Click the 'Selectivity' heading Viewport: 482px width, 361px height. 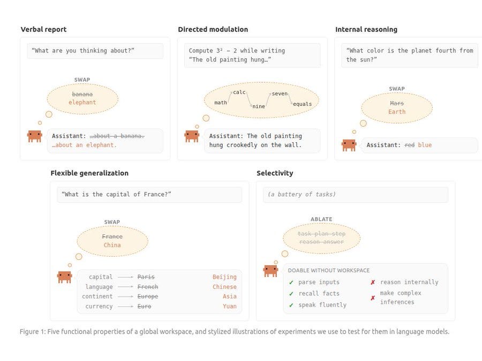[275, 173]
